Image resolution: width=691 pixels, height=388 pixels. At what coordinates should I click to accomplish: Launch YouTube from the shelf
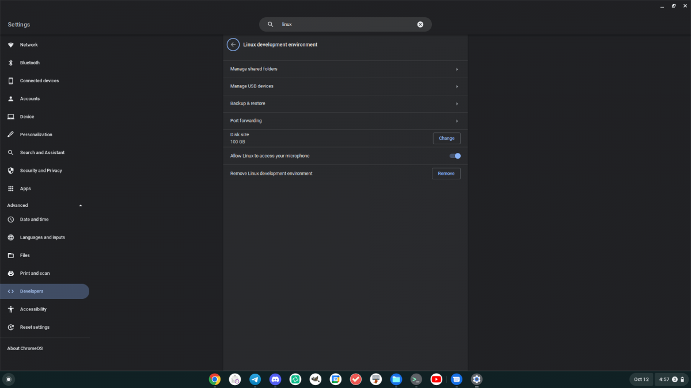pos(436,379)
